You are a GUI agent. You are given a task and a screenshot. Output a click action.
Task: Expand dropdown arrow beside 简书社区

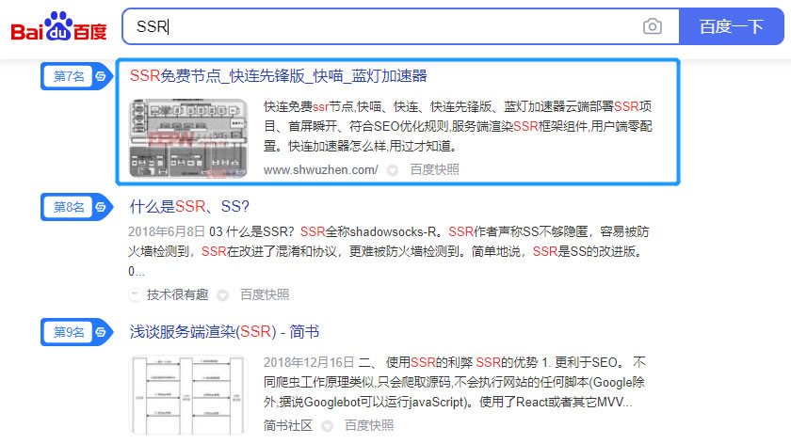[x=327, y=426]
